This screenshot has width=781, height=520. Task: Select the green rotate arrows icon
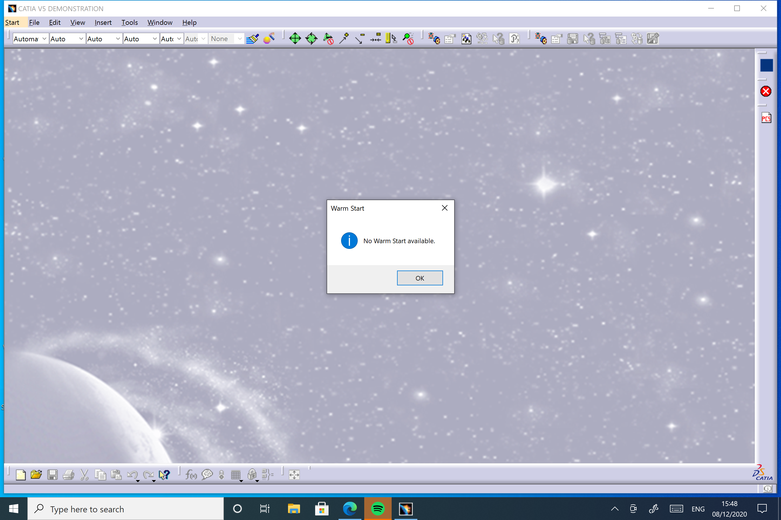point(311,39)
